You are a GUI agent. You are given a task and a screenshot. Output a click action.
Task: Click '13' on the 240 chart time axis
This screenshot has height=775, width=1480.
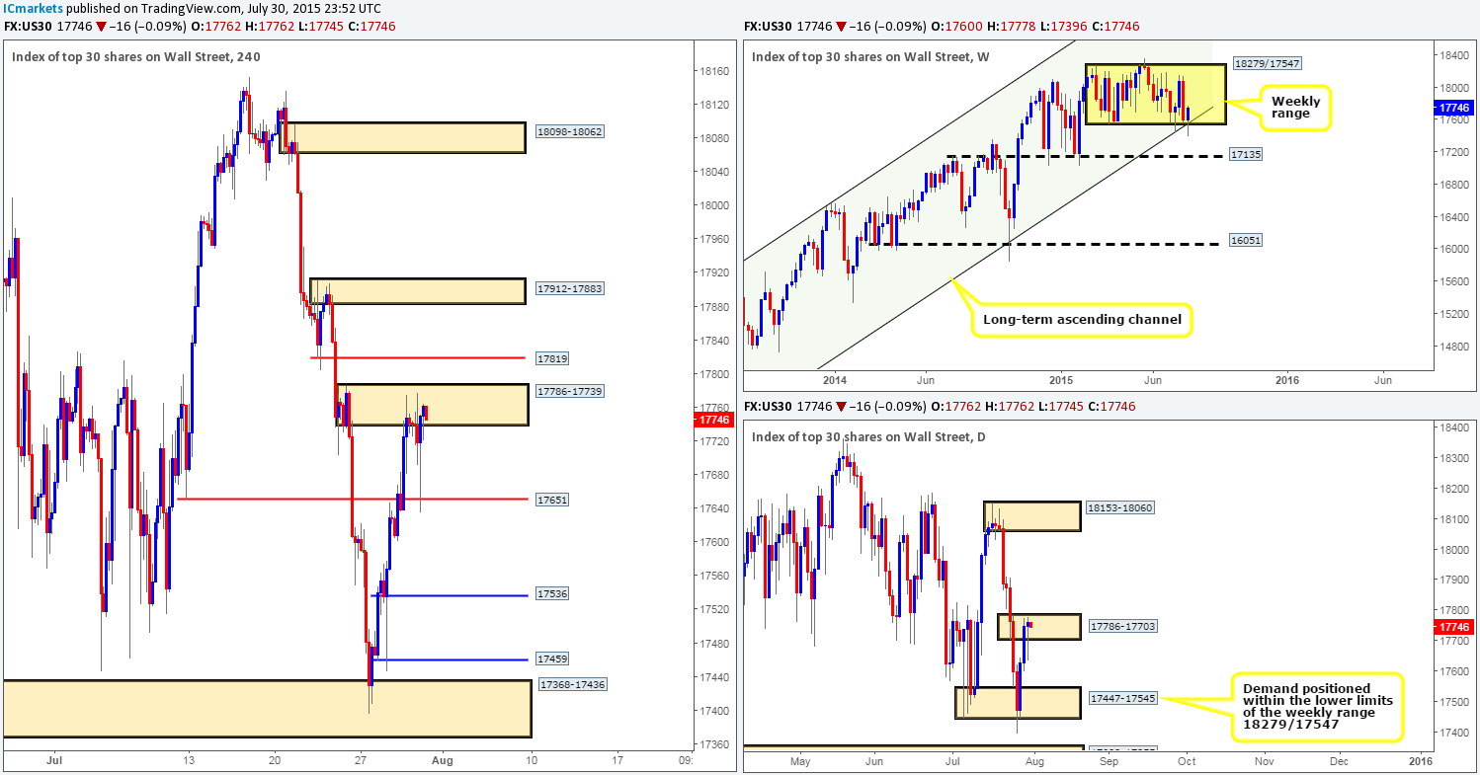point(189,761)
